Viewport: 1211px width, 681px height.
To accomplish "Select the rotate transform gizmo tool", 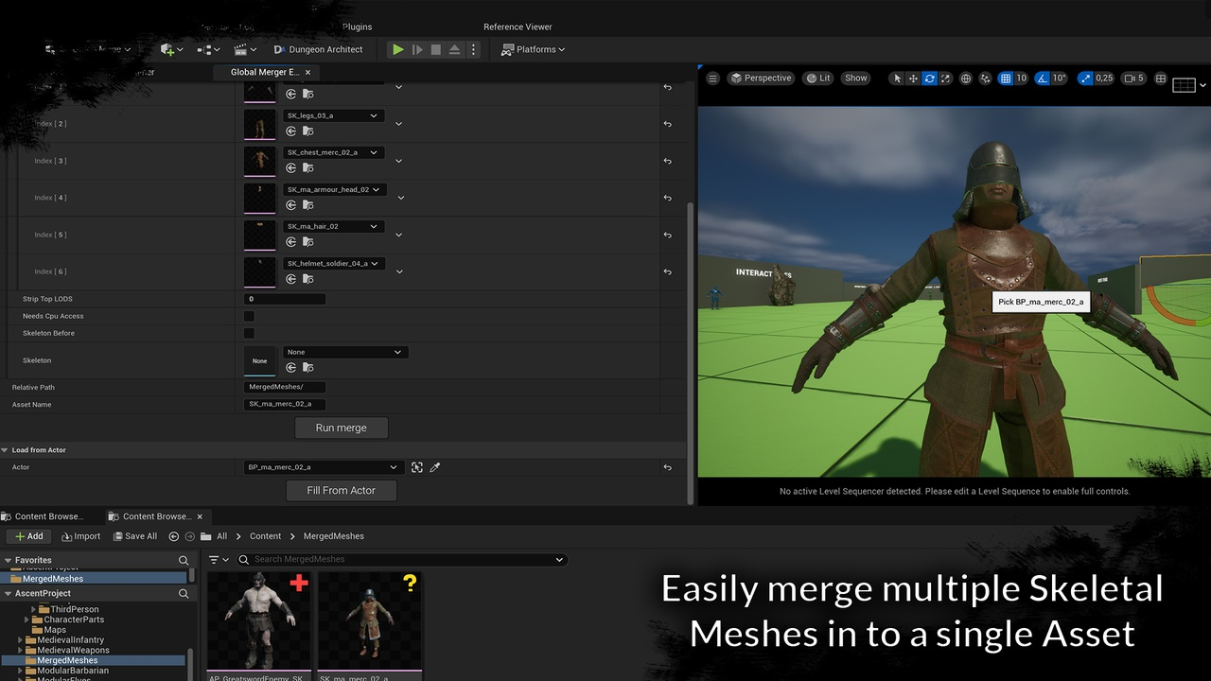I will click(929, 79).
